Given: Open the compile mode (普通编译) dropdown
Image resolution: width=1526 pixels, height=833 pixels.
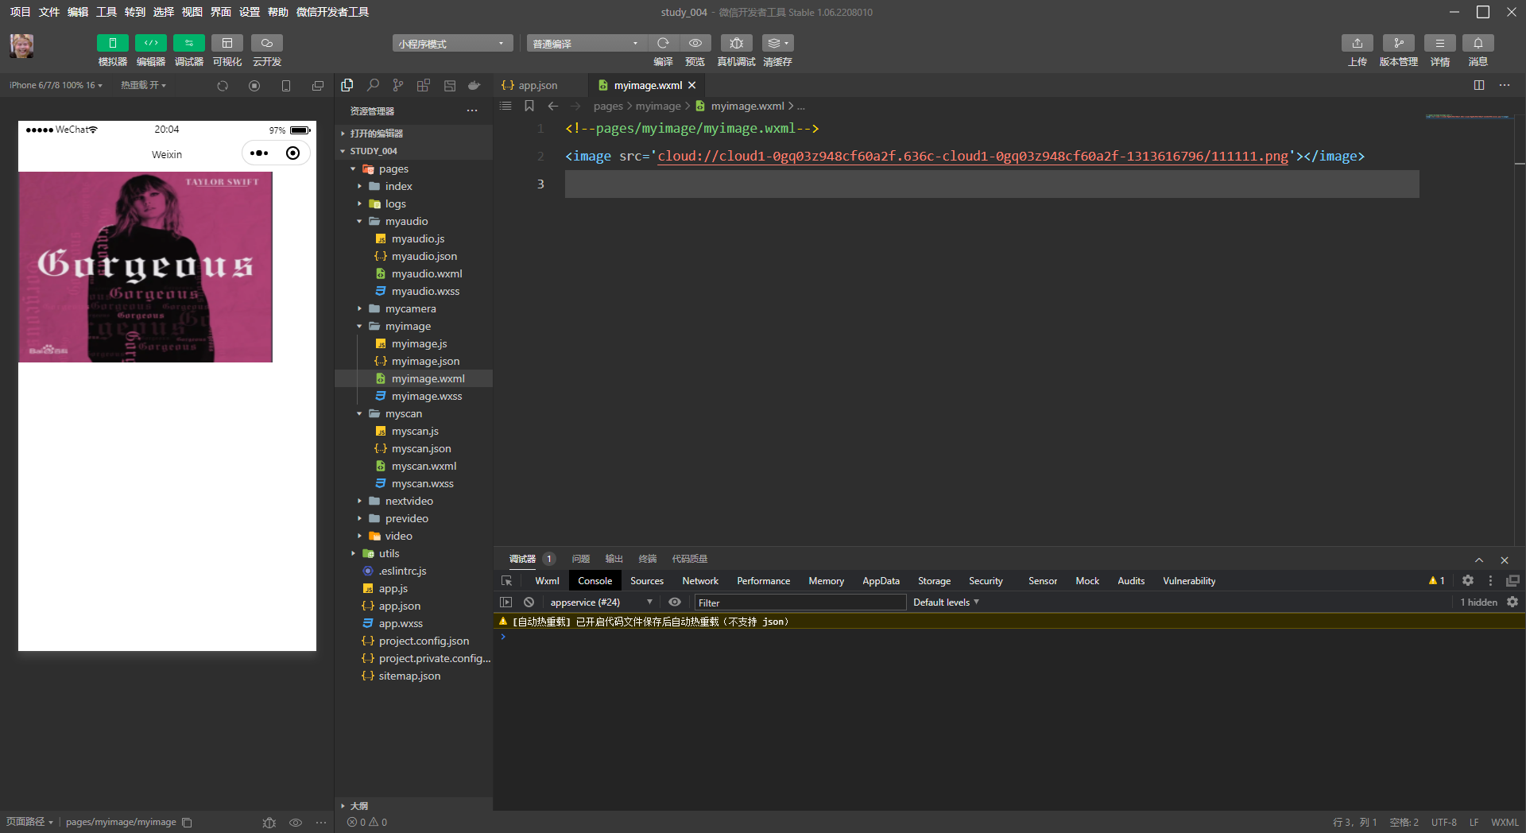Looking at the screenshot, I should pyautogui.click(x=587, y=44).
